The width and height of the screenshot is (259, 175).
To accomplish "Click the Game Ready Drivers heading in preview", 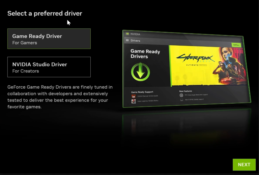I will point(145,54).
